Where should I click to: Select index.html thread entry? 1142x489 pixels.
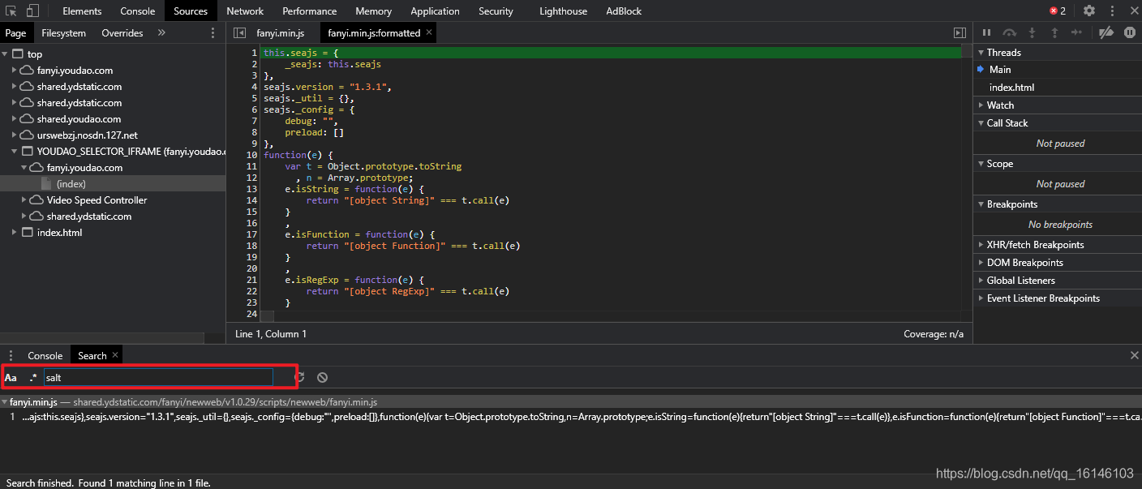pos(1058,88)
